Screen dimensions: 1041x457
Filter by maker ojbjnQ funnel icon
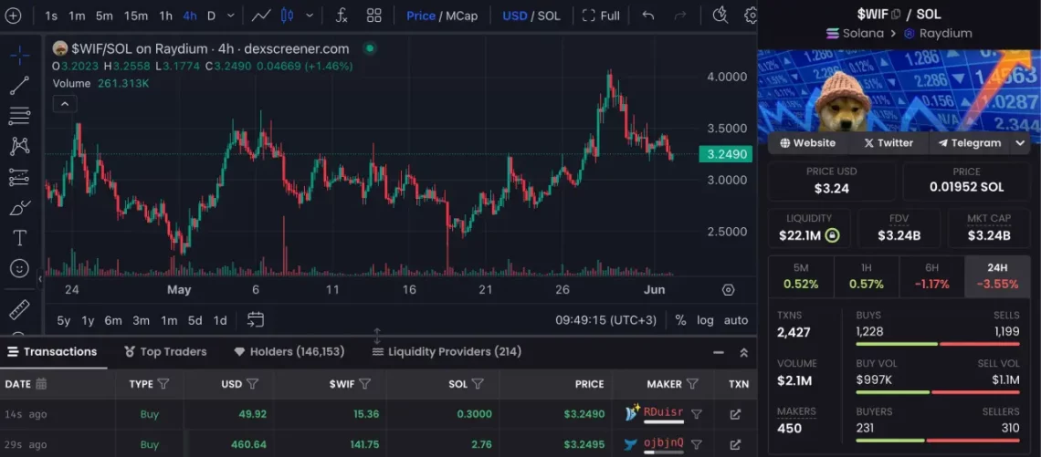[696, 444]
